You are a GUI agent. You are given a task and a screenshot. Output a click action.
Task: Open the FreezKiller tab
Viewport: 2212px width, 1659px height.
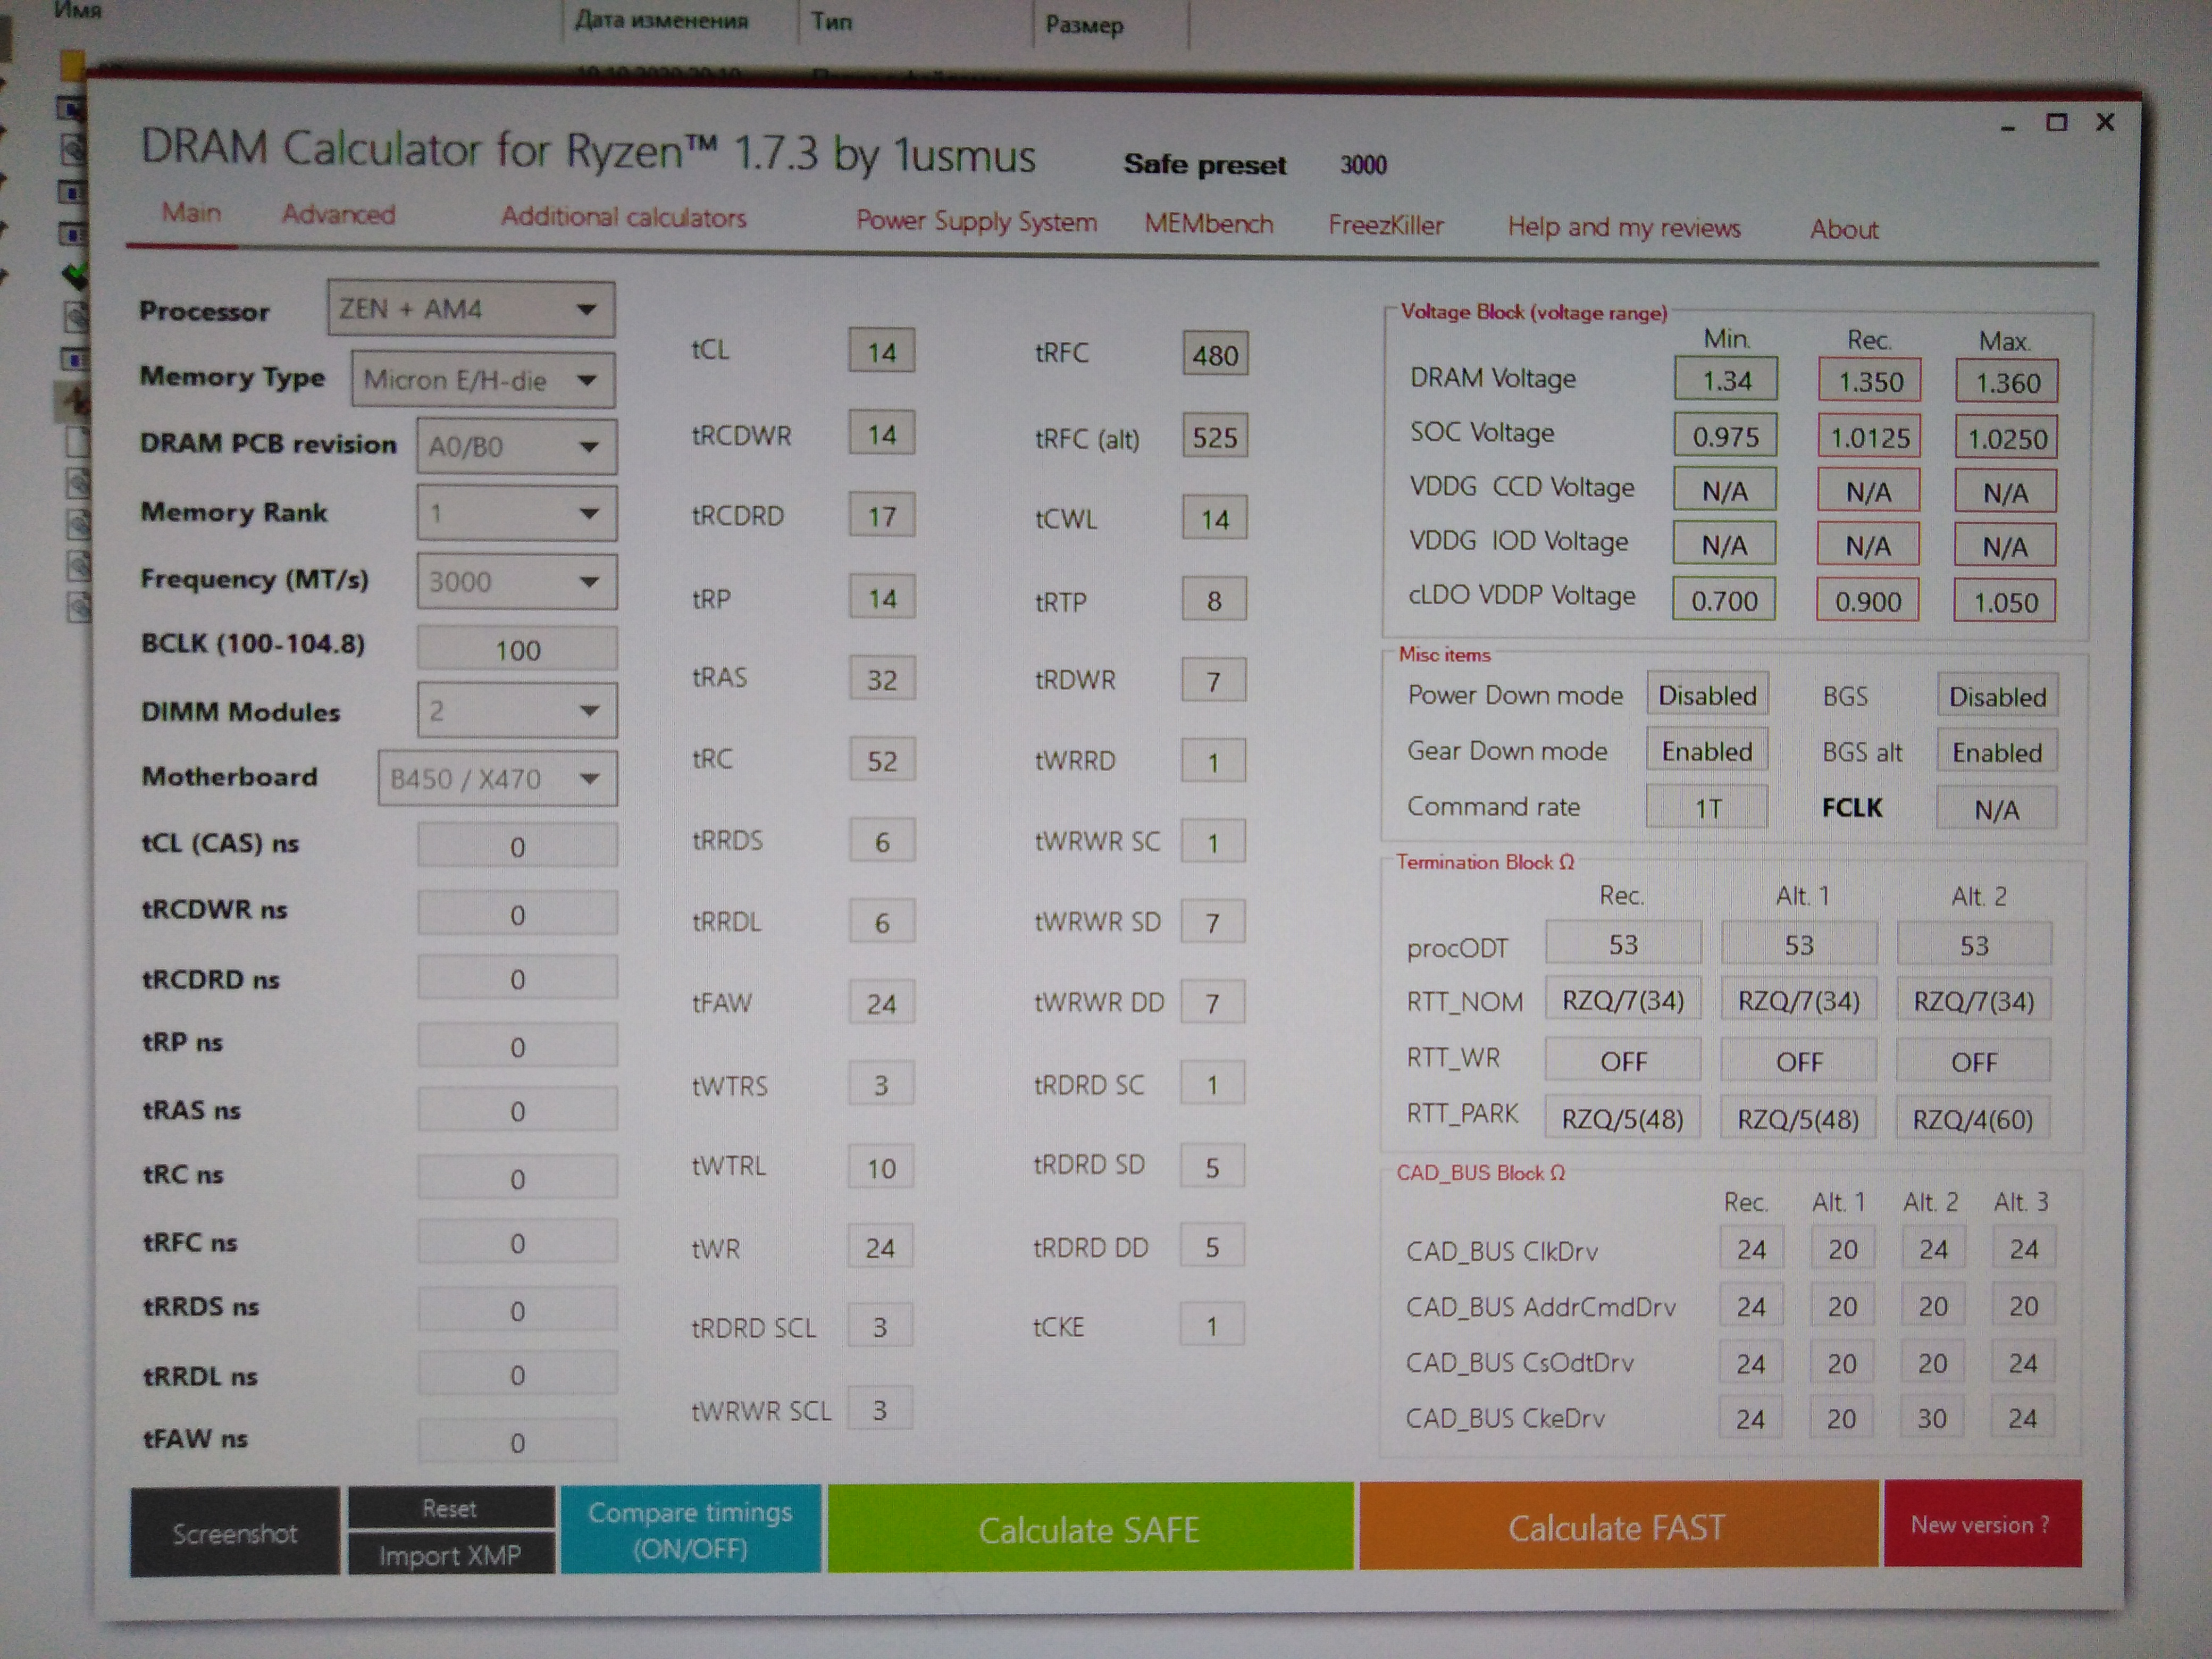(1385, 225)
